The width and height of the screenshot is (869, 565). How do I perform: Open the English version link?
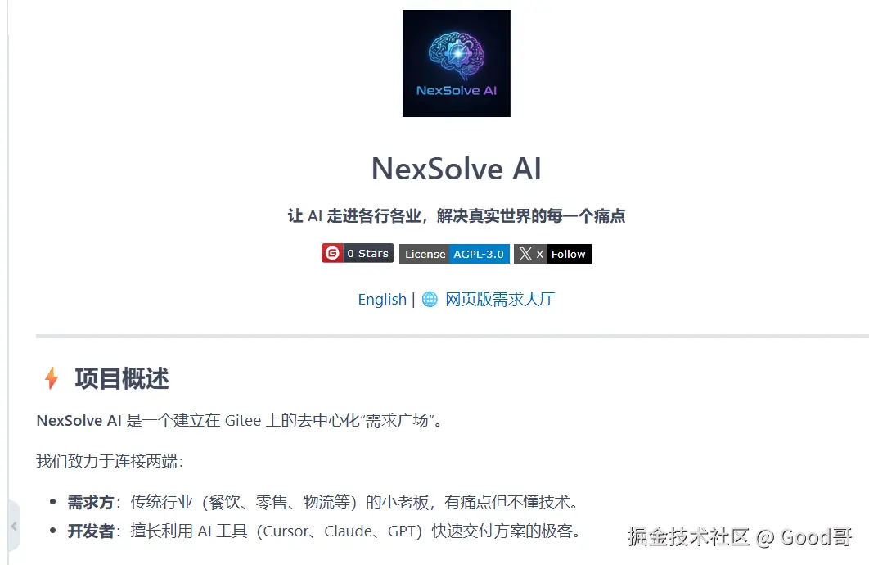click(x=382, y=300)
